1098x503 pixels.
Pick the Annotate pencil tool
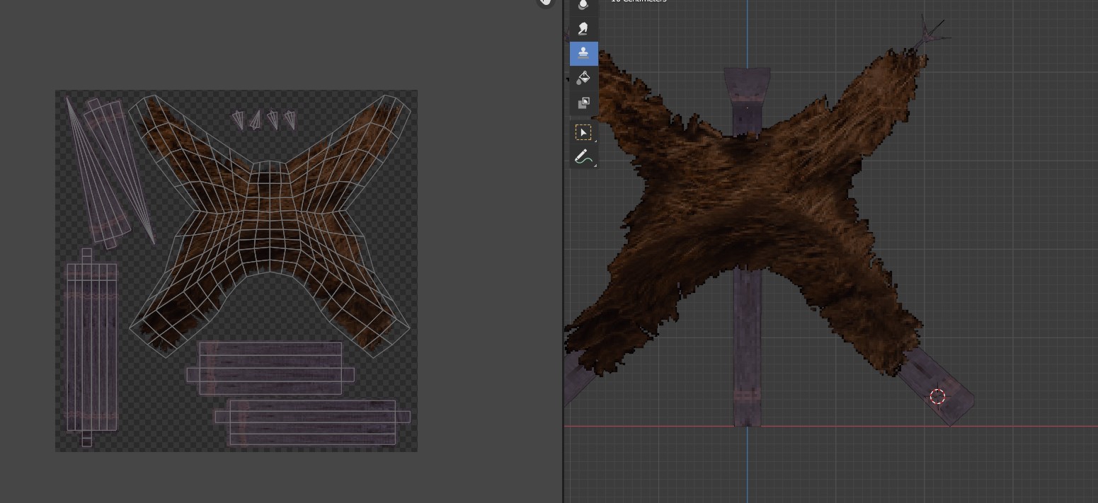[x=583, y=157]
